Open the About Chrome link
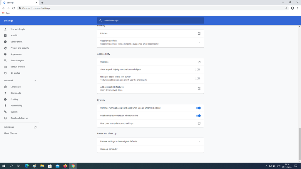301x169 pixels. point(10,133)
